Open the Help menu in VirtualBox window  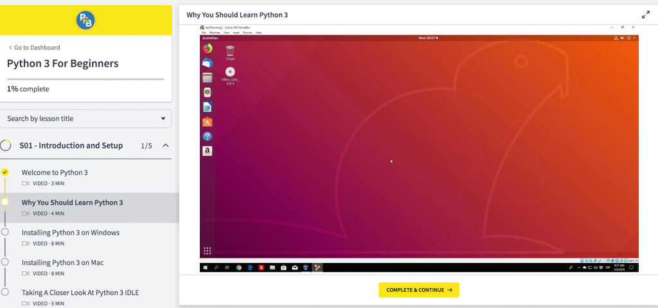click(x=258, y=32)
